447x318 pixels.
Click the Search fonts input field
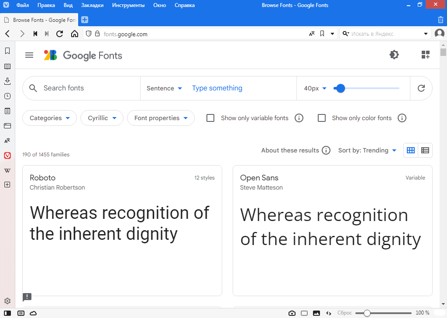click(87, 88)
